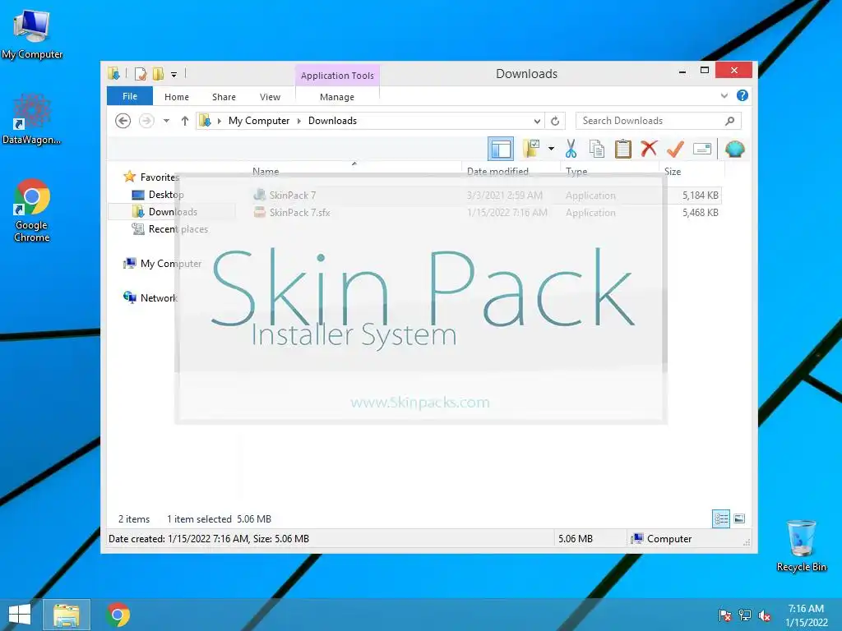Viewport: 842px width, 631px height.
Task: Select the SkinPack 7.sfx file row
Action: (x=485, y=212)
